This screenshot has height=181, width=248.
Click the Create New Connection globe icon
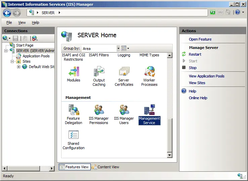(x=5, y=38)
